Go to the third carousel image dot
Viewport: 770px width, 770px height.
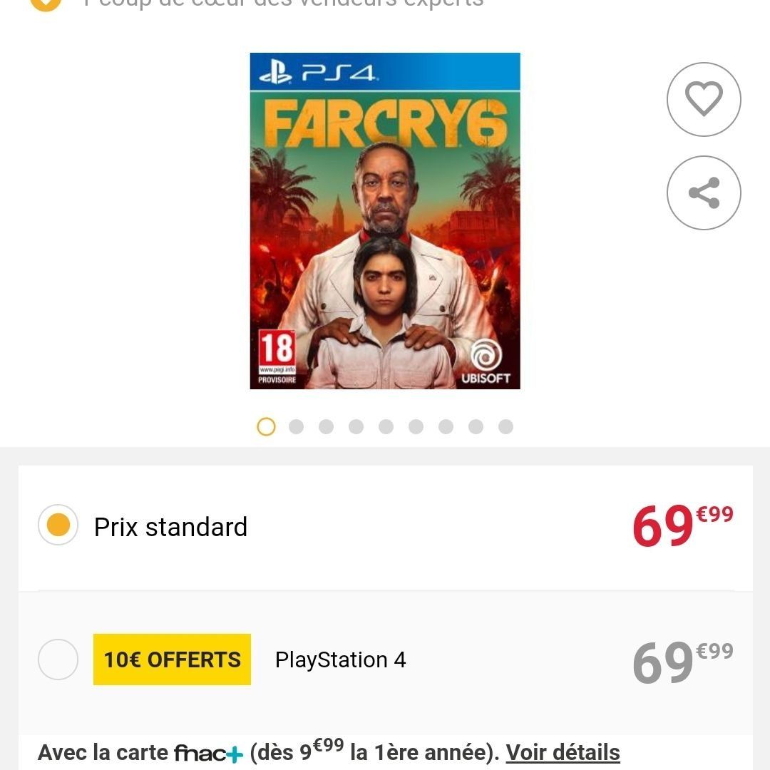click(x=326, y=427)
